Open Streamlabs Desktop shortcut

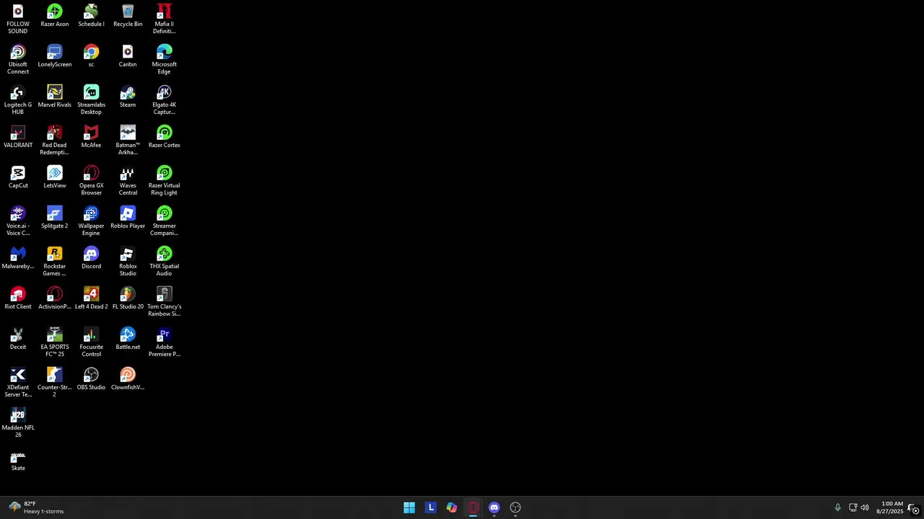tap(91, 100)
